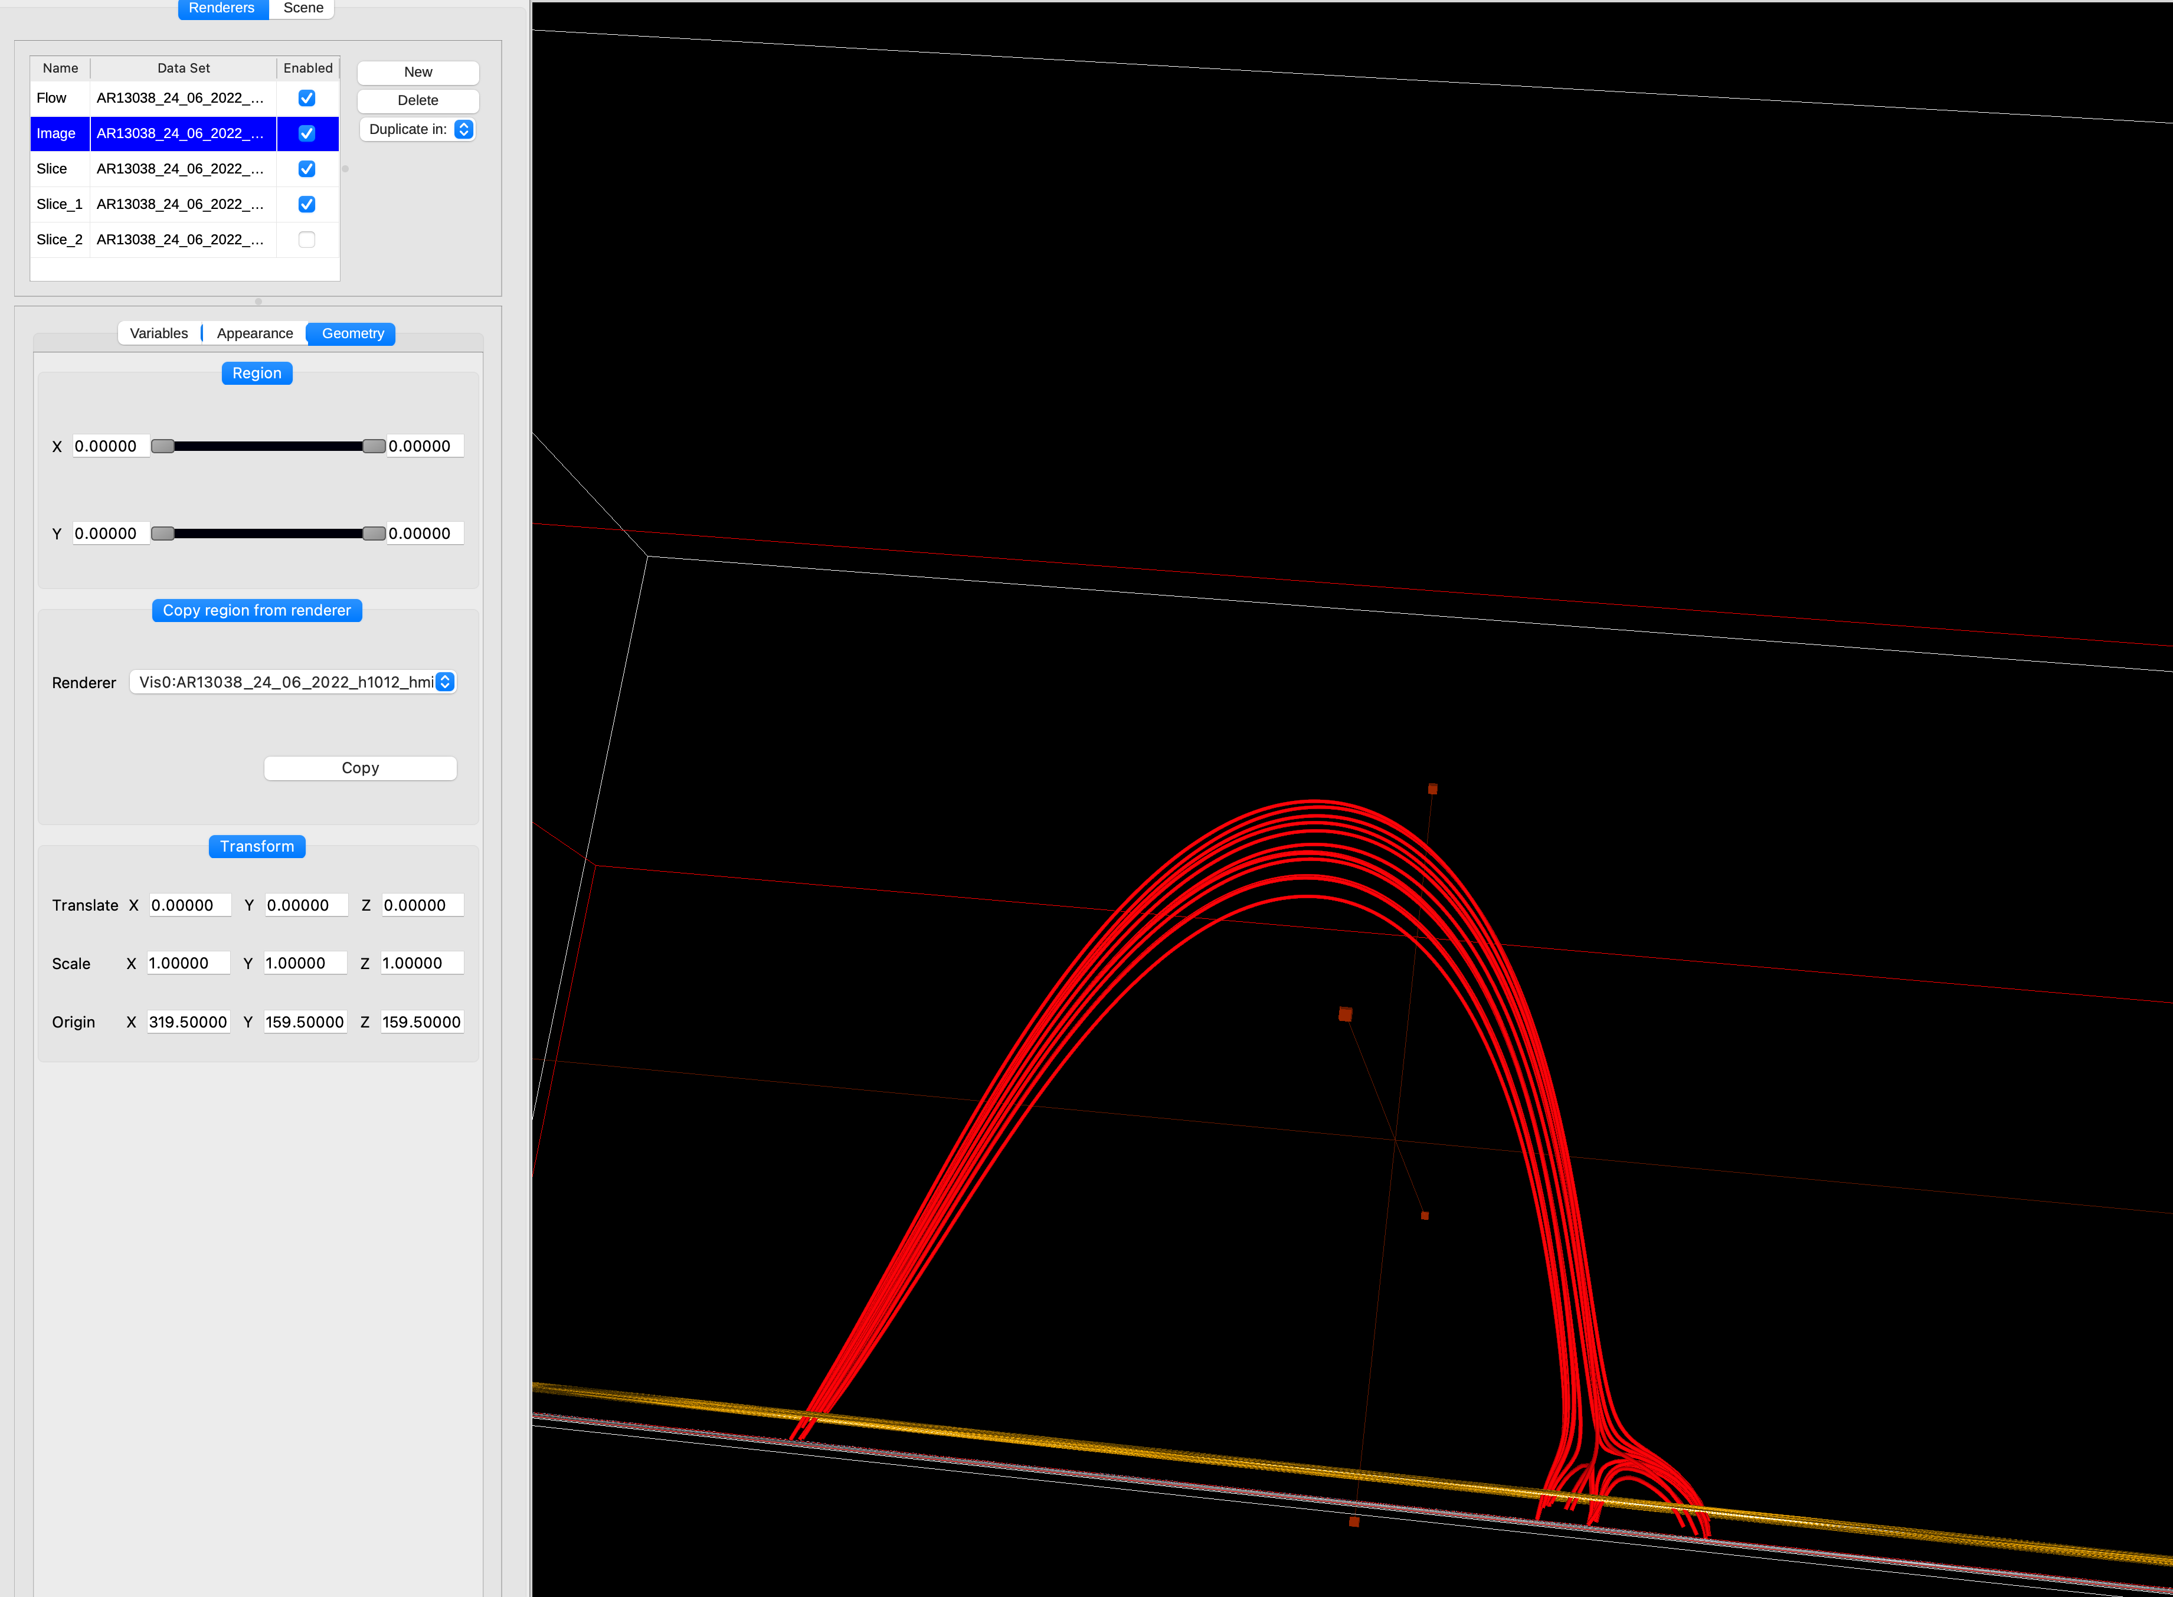Open the Variables tab
Image resolution: width=2173 pixels, height=1597 pixels.
(x=159, y=333)
